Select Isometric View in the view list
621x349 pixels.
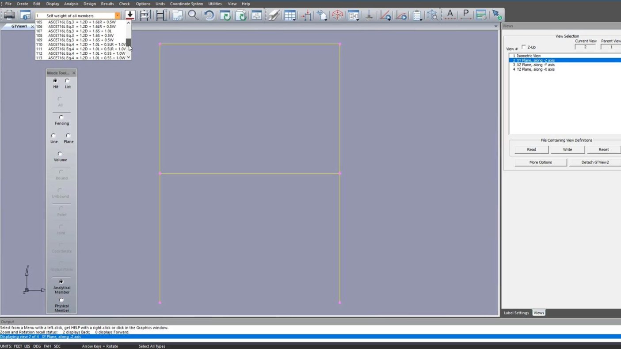[x=529, y=56]
